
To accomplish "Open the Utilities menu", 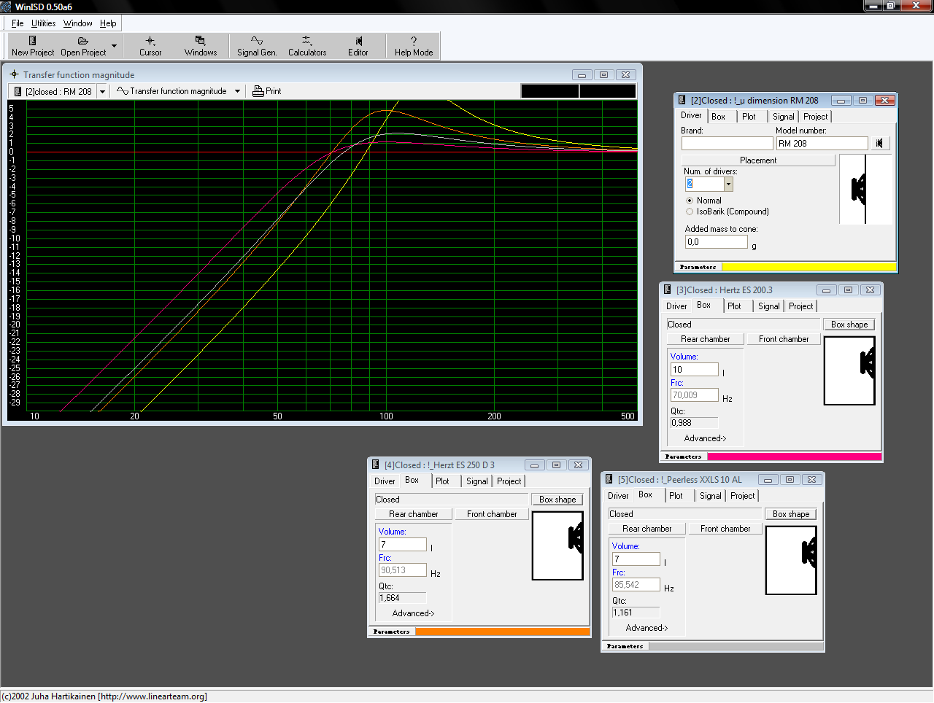I will (43, 23).
